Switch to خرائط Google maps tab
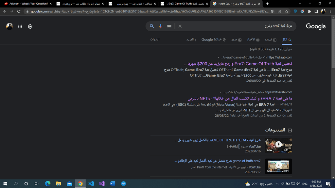The height and width of the screenshot is (188, 335). [214, 39]
